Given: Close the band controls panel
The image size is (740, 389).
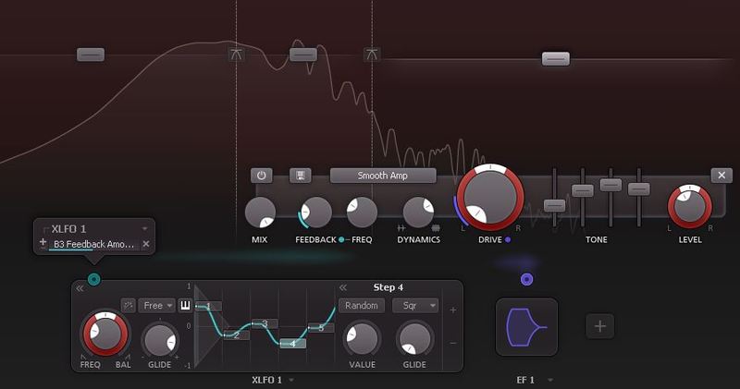Looking at the screenshot, I should (721, 176).
